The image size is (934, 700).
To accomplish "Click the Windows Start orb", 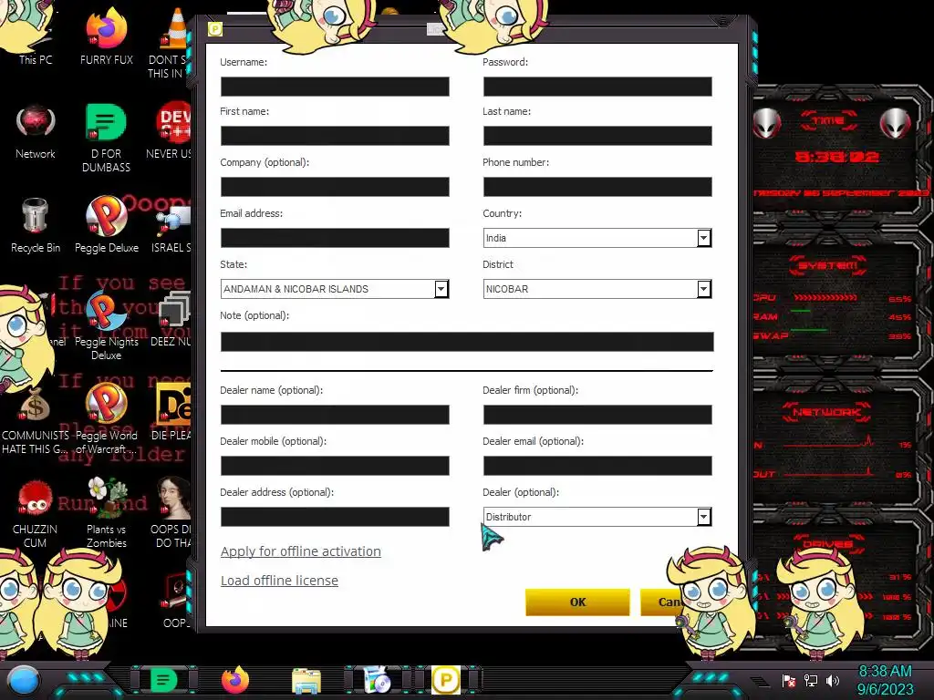I will pyautogui.click(x=24, y=680).
